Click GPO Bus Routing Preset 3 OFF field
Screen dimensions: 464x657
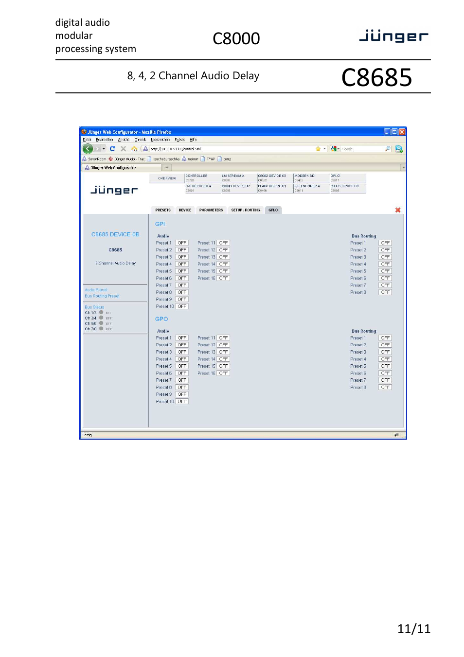point(385,352)
